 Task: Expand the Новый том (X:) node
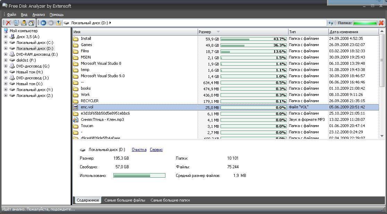coord(6,84)
